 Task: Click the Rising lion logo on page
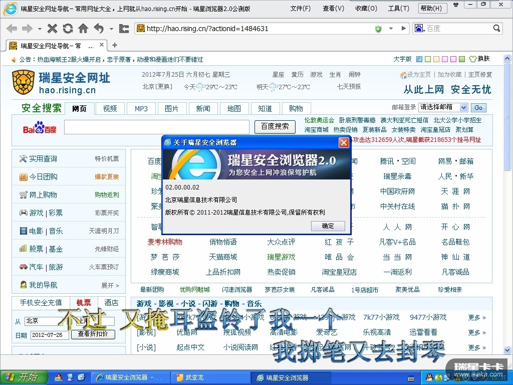click(x=23, y=82)
